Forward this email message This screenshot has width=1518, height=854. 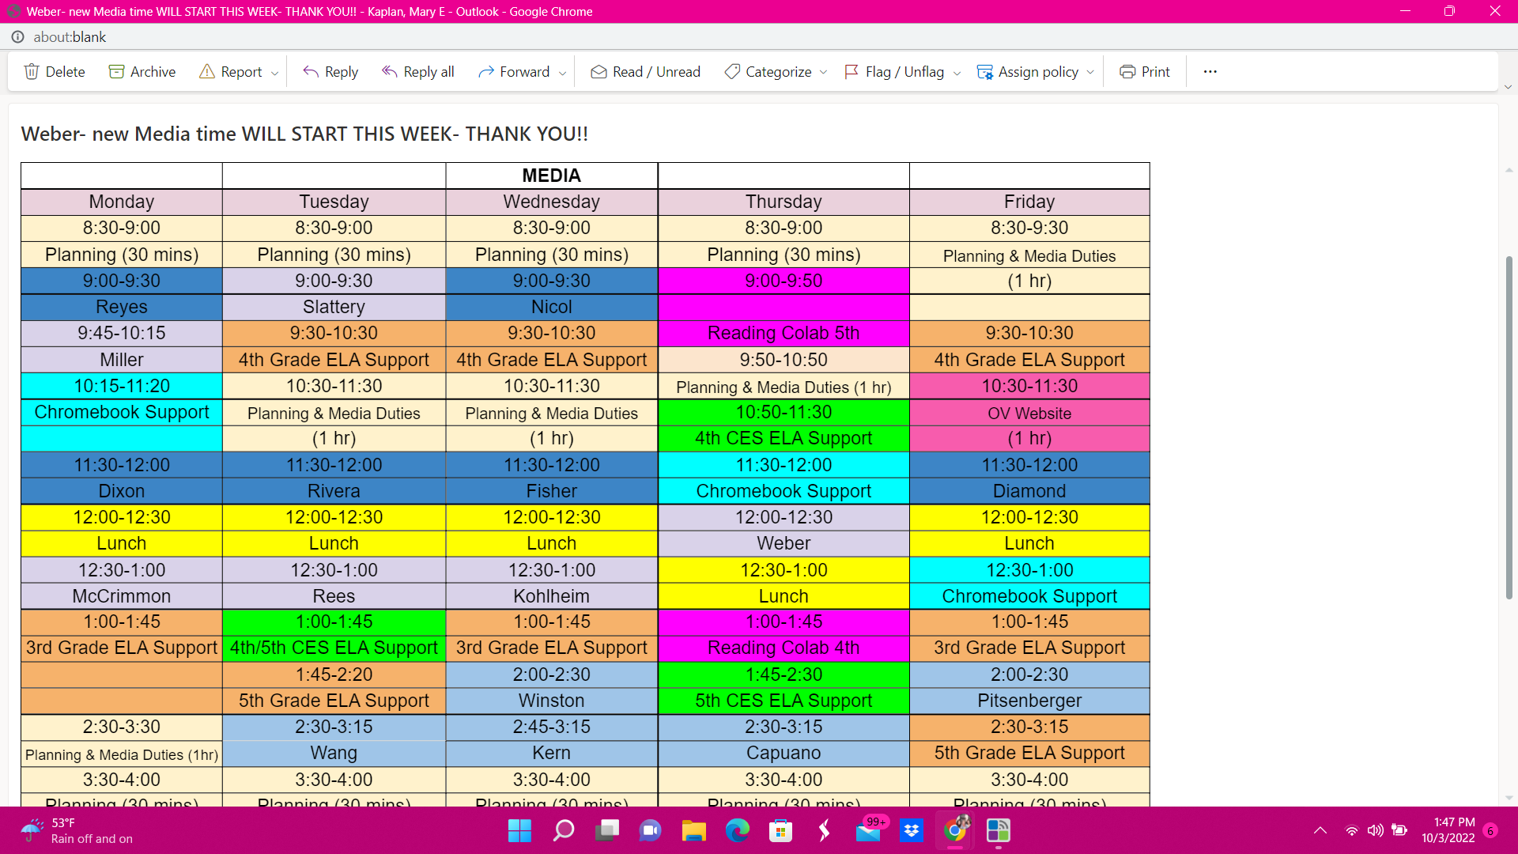514,72
